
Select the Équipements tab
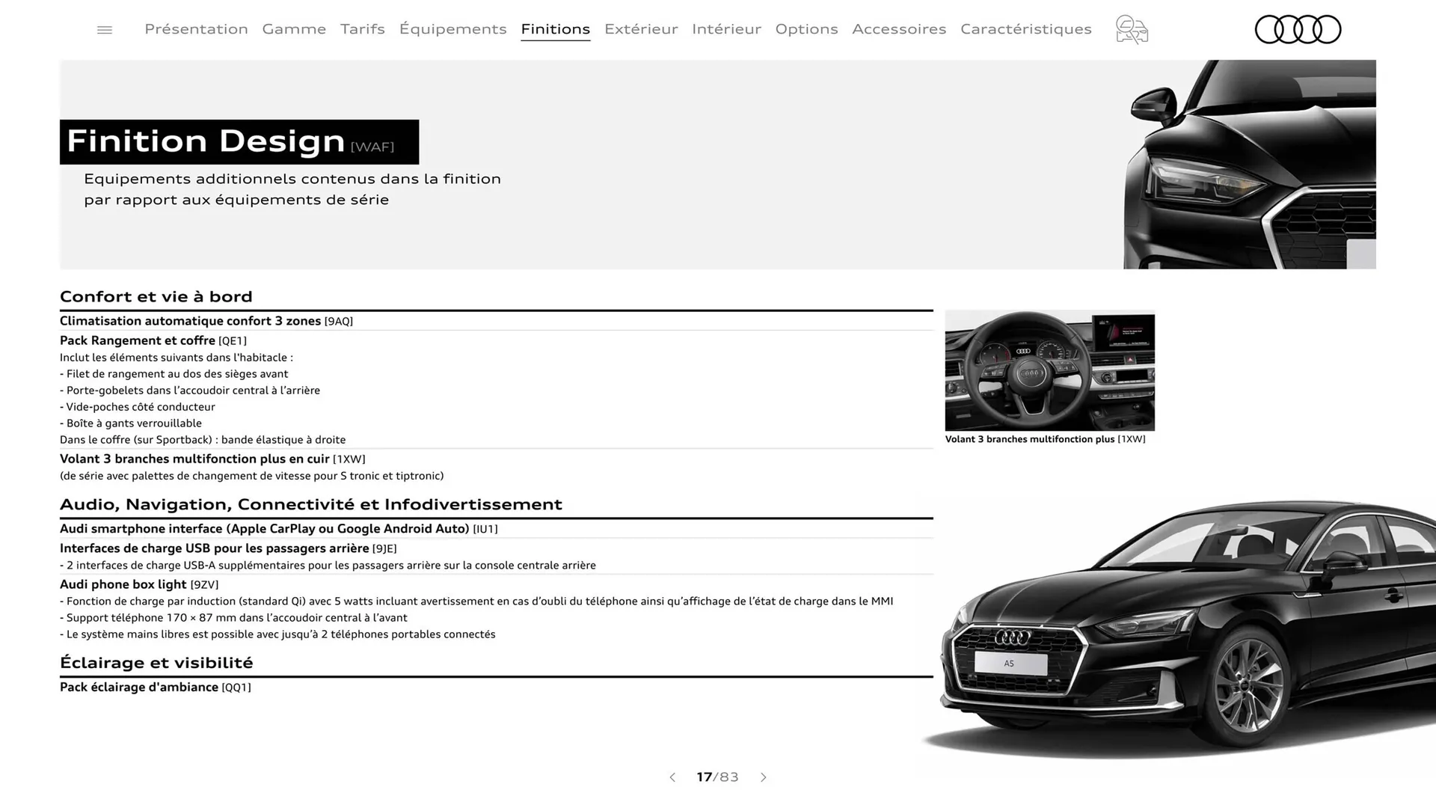click(452, 29)
